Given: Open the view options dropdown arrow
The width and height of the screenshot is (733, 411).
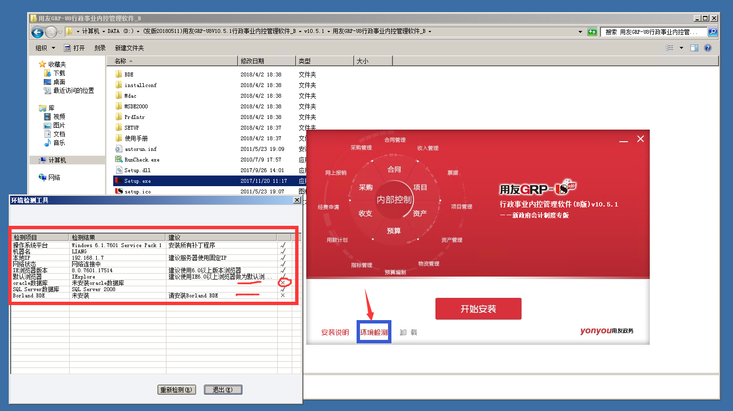Looking at the screenshot, I should click(x=681, y=48).
